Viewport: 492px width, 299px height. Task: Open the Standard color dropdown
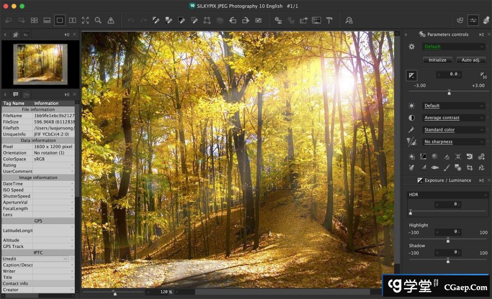[x=453, y=130]
